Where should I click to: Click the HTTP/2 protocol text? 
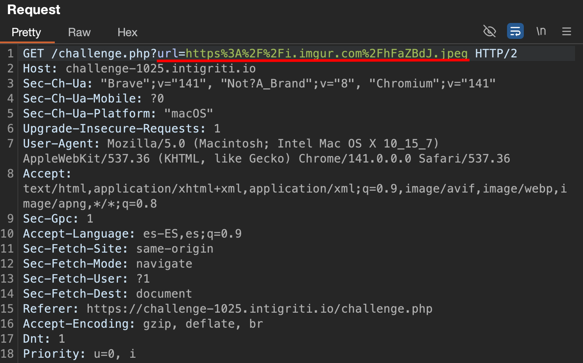496,54
